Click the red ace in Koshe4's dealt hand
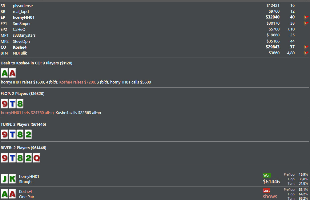This screenshot has width=310, height=200. (x=12, y=73)
